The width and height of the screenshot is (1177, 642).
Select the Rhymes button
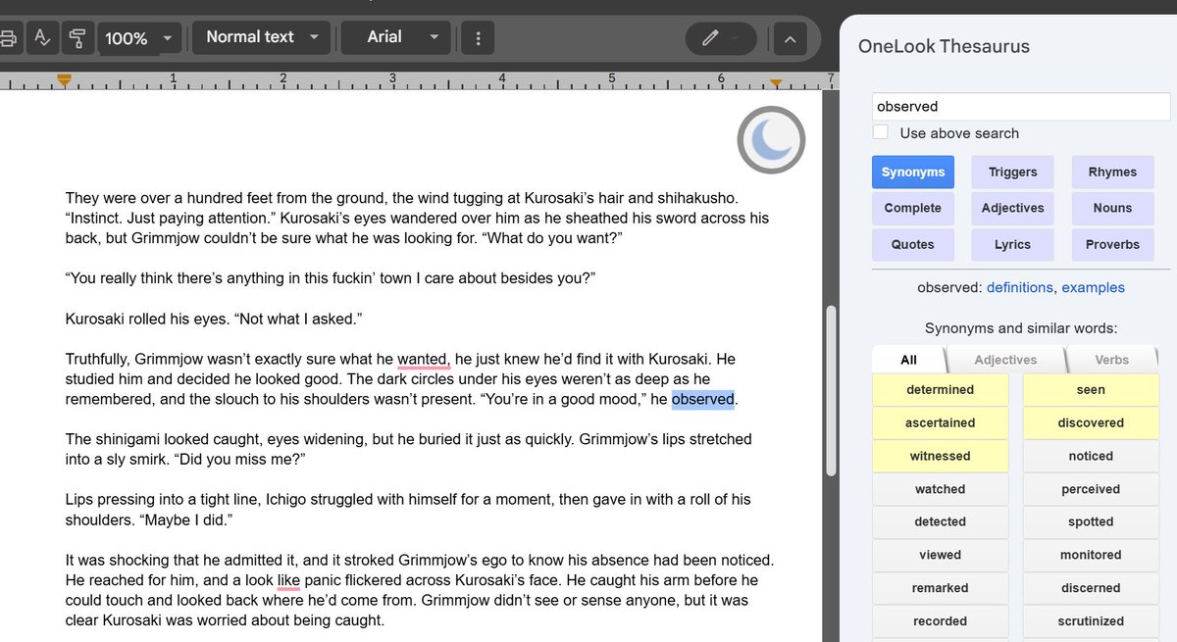pos(1112,173)
